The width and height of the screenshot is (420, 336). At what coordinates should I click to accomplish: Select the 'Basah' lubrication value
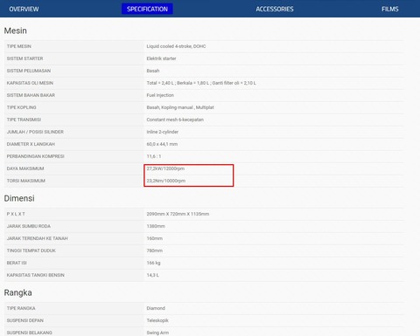coord(153,71)
